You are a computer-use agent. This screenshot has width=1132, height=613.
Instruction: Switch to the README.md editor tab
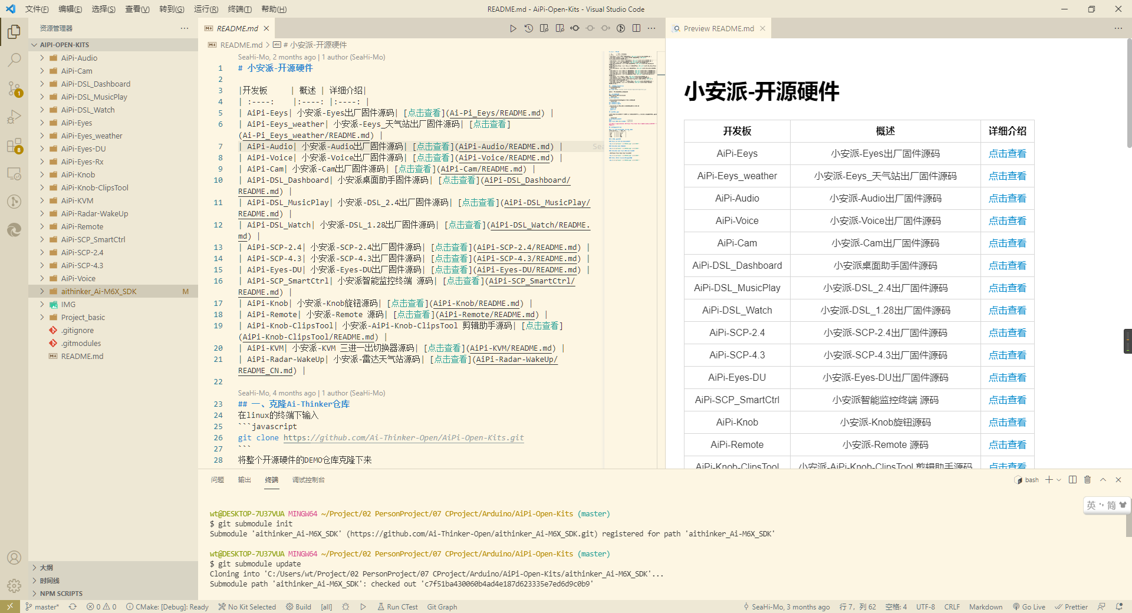(x=237, y=28)
